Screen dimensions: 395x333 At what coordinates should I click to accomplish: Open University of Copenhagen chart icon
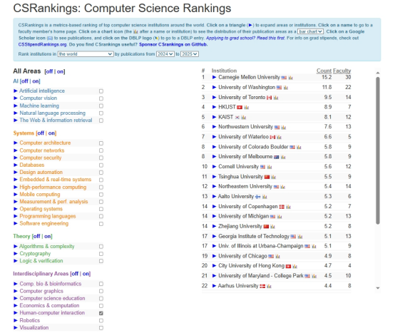click(x=288, y=207)
